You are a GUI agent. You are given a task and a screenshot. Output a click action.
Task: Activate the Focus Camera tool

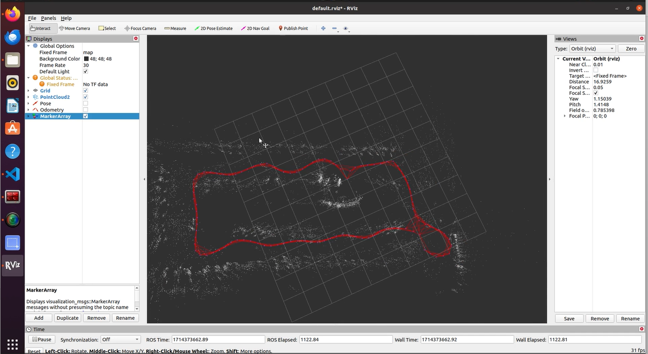141,28
